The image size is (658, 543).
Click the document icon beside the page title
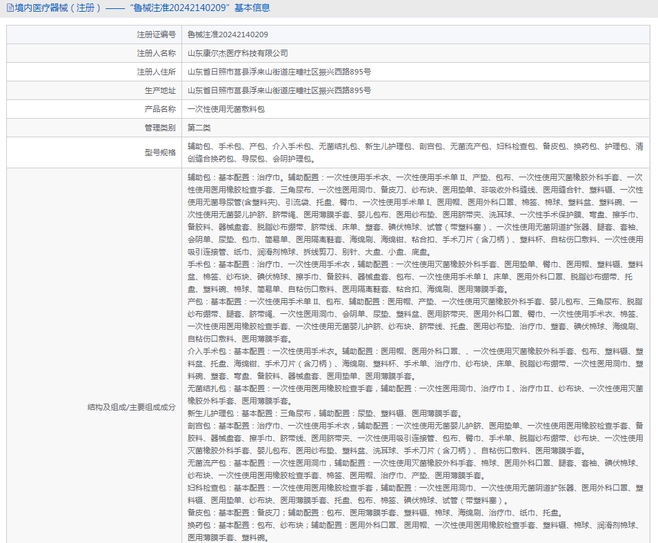(10, 8)
